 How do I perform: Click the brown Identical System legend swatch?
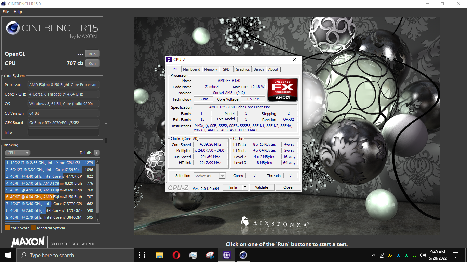[33, 228]
